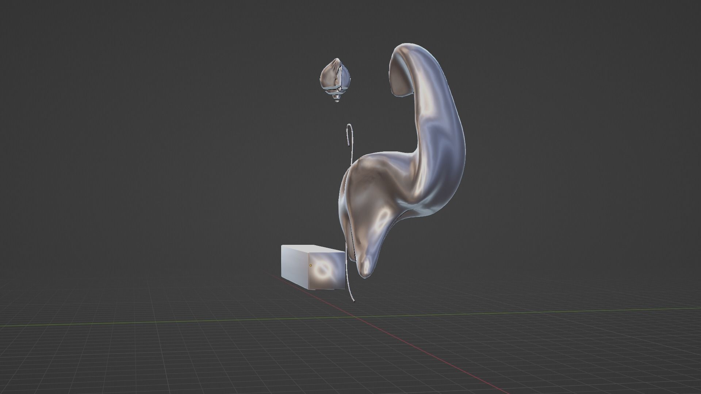Click the orange origin dot on the box
Image resolution: width=701 pixels, height=394 pixels.
pos(311,266)
